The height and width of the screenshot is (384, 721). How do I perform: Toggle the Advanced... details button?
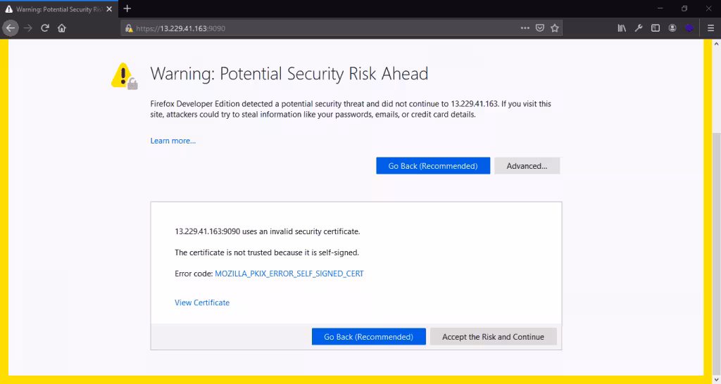click(x=527, y=166)
